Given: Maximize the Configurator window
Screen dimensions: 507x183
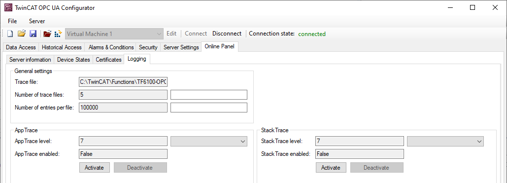Looking at the screenshot, I should tap(473, 8).
